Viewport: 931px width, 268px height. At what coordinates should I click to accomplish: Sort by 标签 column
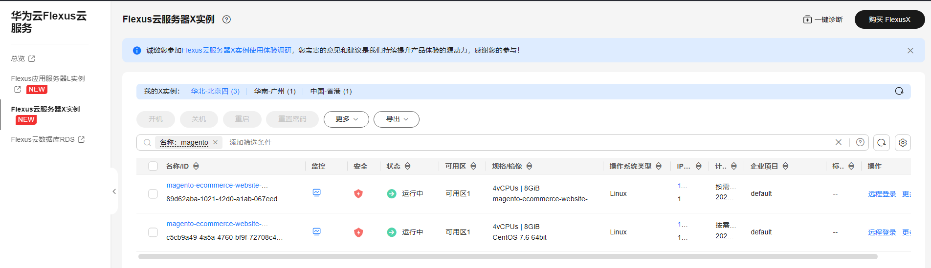coord(851,166)
